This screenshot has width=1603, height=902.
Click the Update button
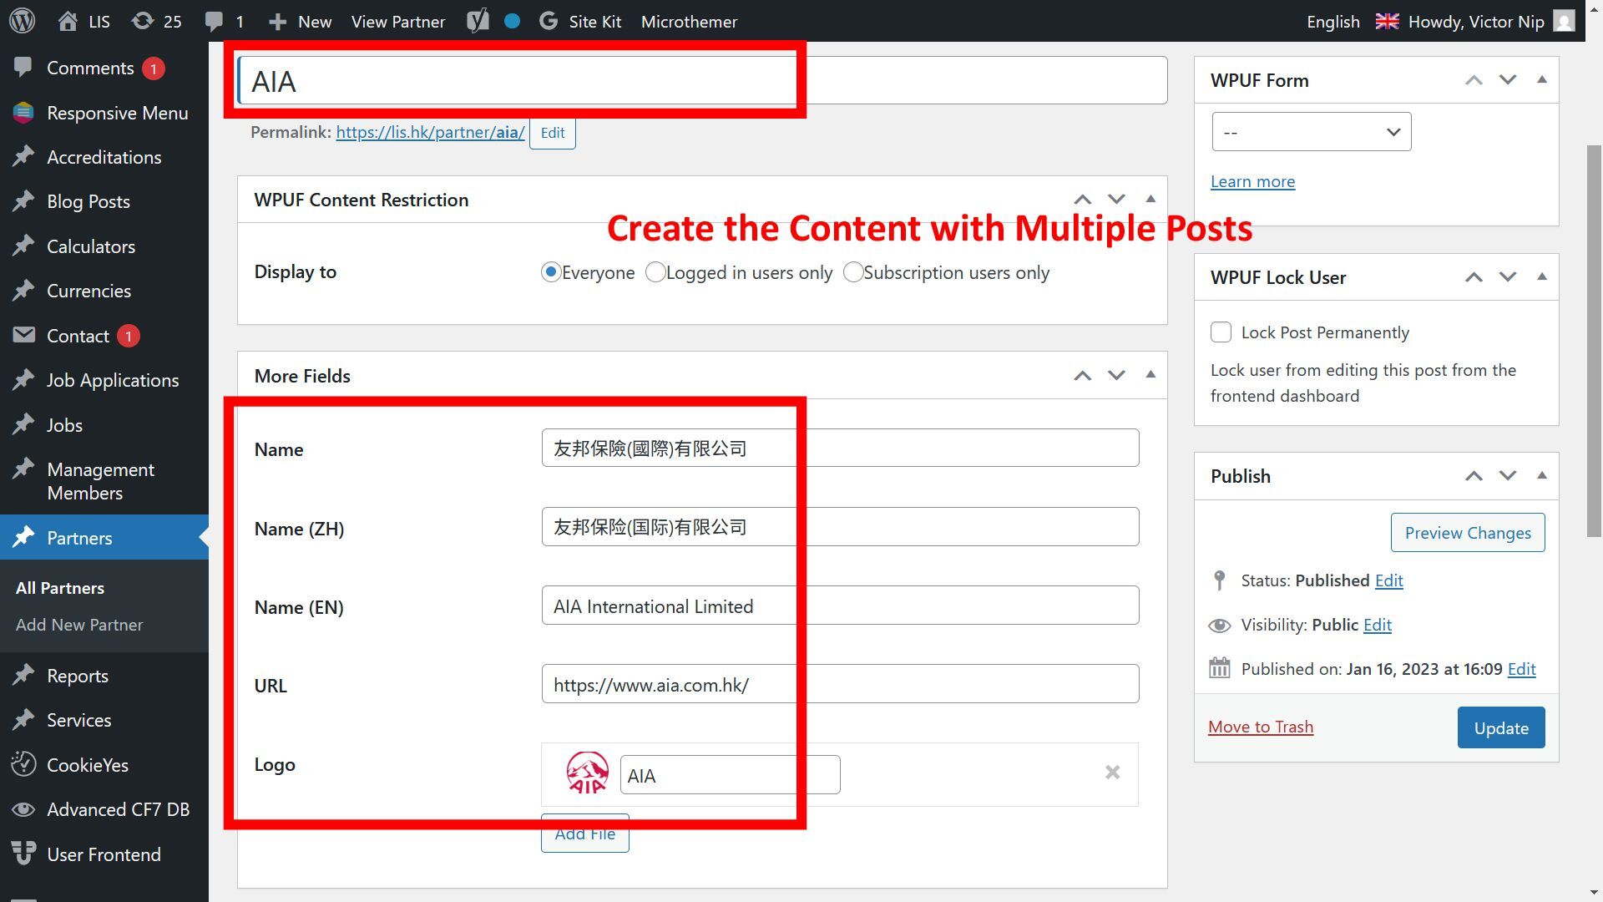coord(1500,727)
